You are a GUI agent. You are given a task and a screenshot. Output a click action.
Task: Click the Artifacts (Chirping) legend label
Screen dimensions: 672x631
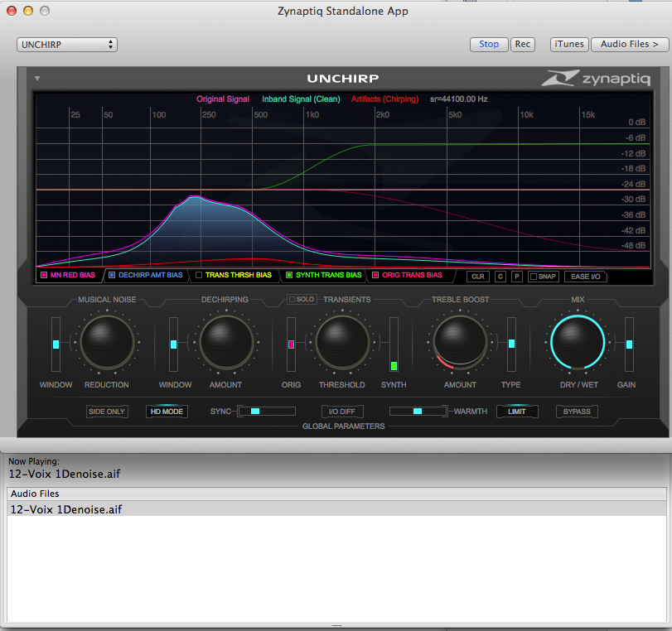click(384, 99)
